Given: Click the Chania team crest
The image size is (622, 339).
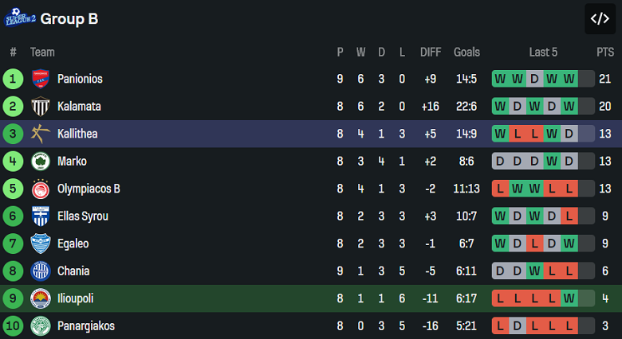Looking at the screenshot, I should 41,271.
